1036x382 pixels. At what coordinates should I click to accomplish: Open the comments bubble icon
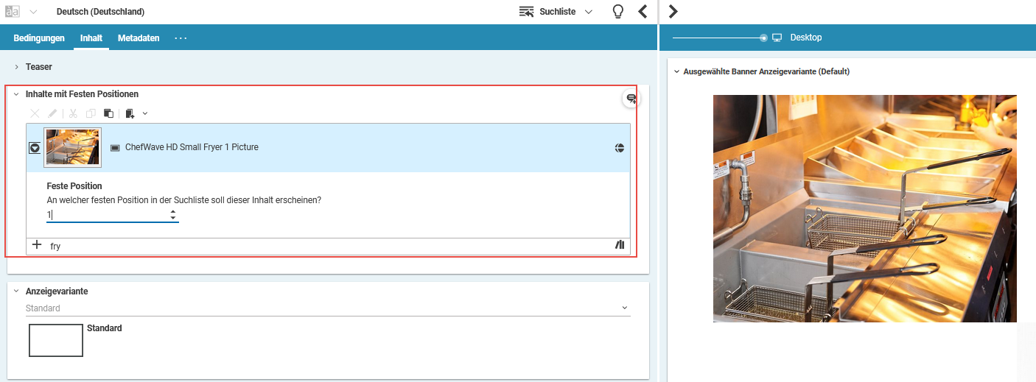(x=631, y=99)
